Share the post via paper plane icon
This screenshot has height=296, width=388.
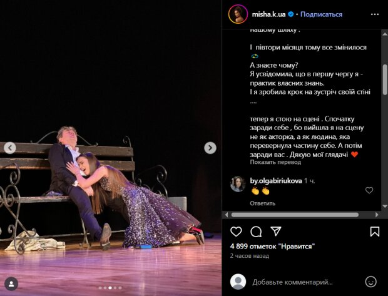(x=275, y=232)
